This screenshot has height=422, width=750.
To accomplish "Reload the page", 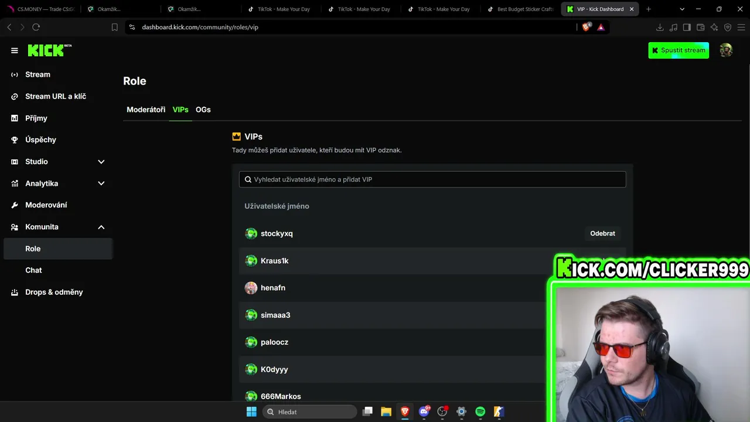I will (x=36, y=28).
